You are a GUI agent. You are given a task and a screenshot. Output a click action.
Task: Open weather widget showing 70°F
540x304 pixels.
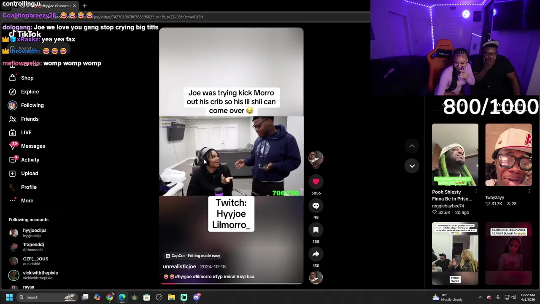click(x=448, y=297)
